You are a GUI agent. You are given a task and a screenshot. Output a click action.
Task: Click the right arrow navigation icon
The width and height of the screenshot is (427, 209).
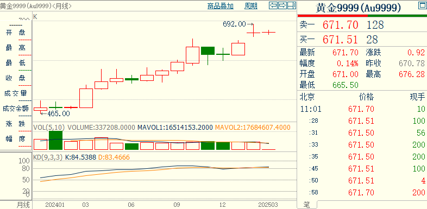(282, 5)
